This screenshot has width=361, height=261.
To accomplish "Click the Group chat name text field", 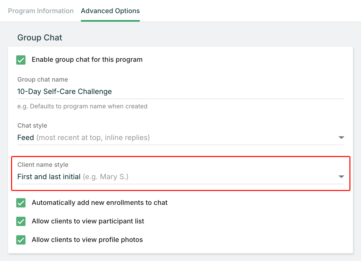I will click(x=180, y=92).
